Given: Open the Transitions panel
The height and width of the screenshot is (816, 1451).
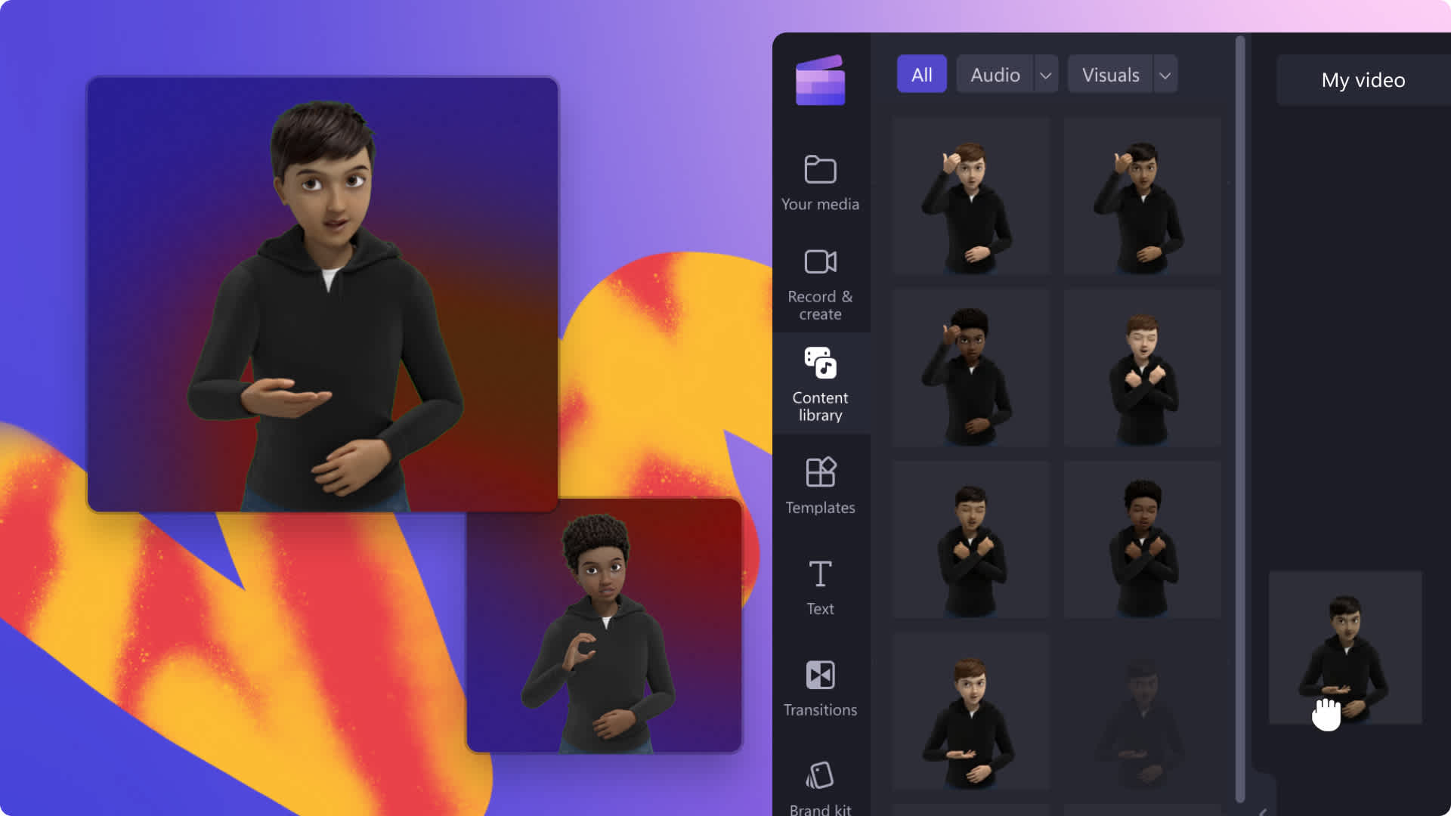Looking at the screenshot, I should (819, 688).
